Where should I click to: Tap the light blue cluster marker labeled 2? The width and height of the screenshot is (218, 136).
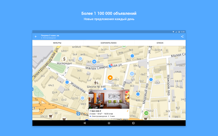(x=132, y=73)
